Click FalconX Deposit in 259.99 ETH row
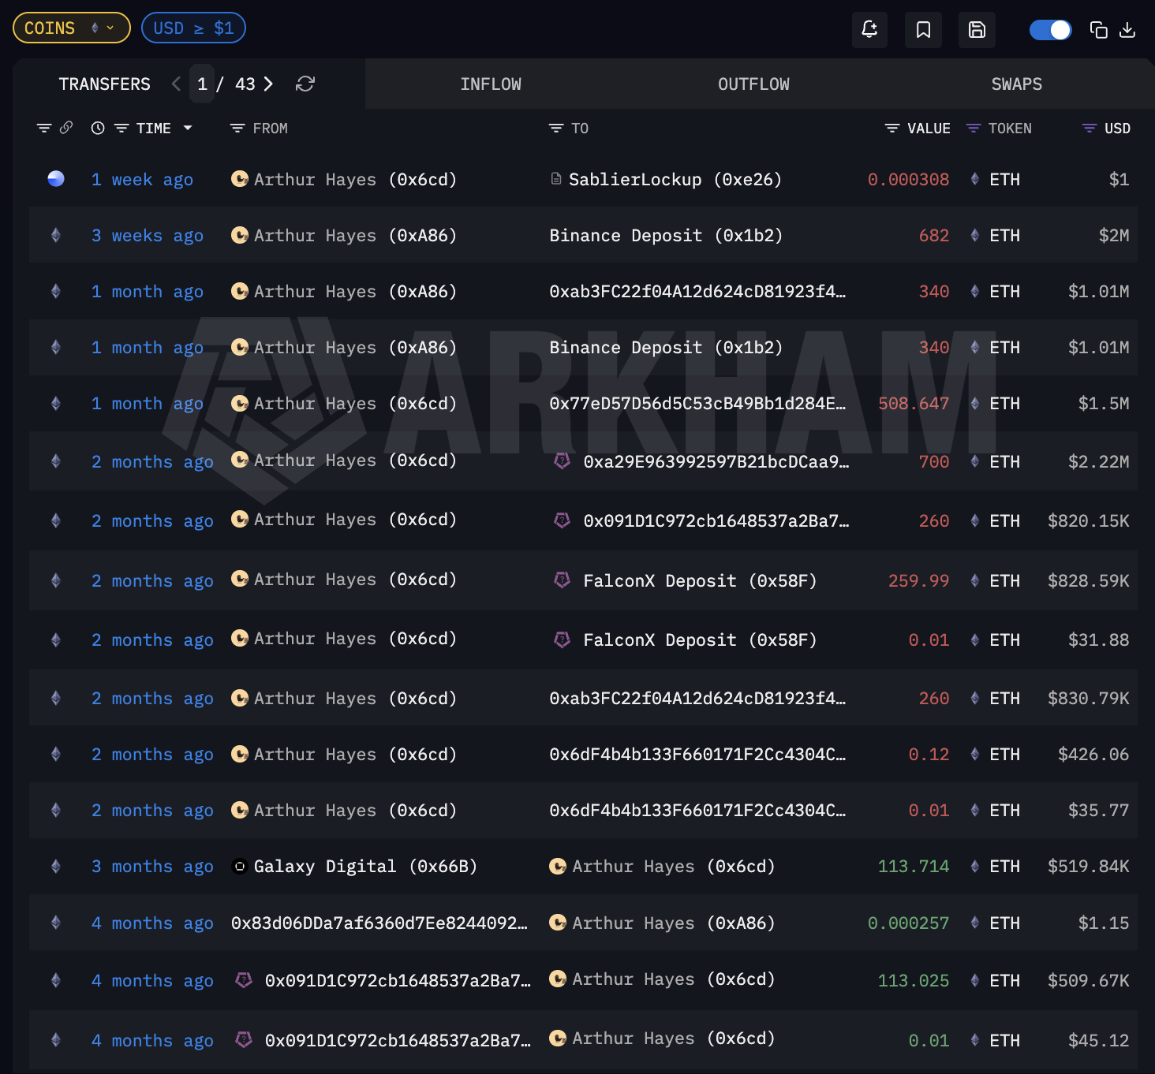Image resolution: width=1155 pixels, height=1074 pixels. coord(700,581)
